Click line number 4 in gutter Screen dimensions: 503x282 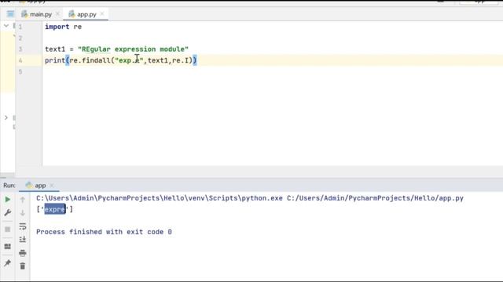point(20,60)
